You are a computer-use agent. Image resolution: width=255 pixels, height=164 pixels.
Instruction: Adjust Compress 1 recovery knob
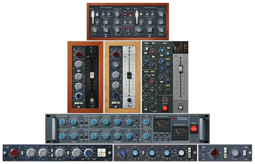[106, 122]
